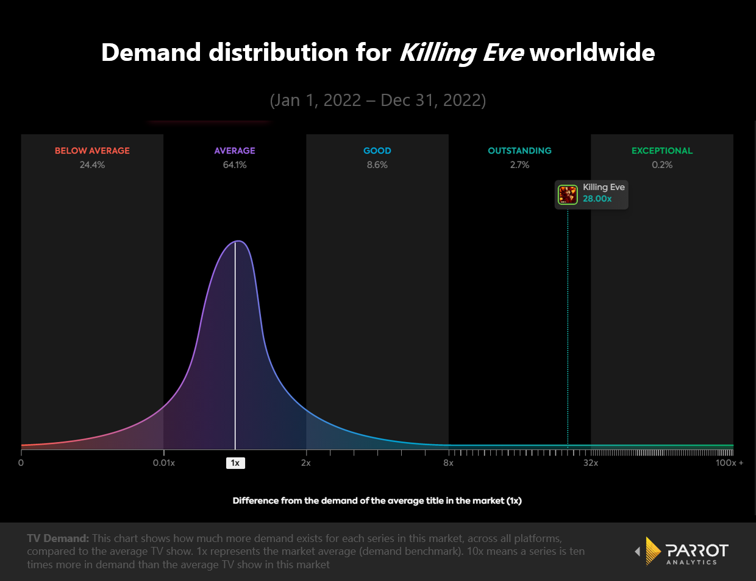Viewport: 756px width, 581px height.
Task: Click the AVERAGE category label
Action: point(235,150)
